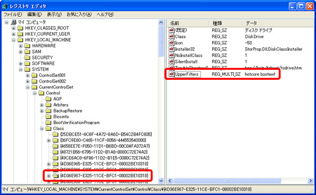Click the Class value string icon

pyautogui.click(x=171, y=37)
